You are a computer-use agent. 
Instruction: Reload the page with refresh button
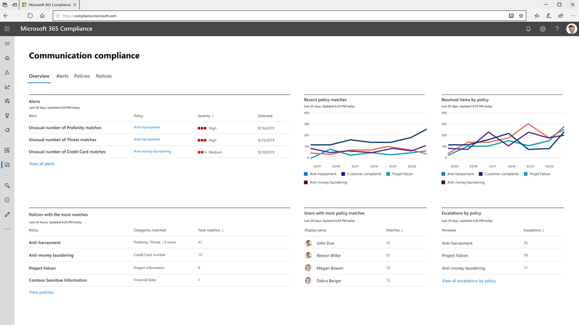click(x=30, y=16)
